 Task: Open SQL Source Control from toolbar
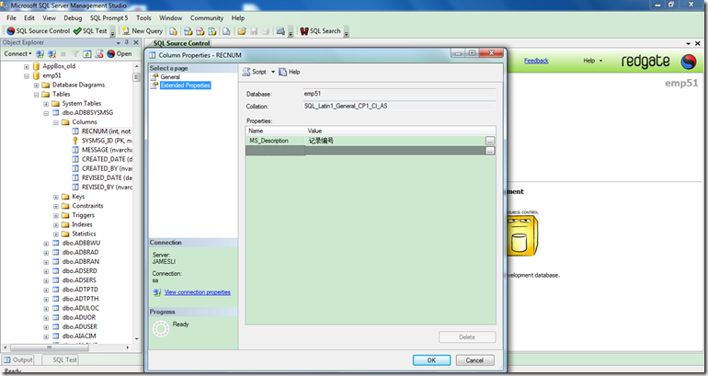(x=38, y=30)
